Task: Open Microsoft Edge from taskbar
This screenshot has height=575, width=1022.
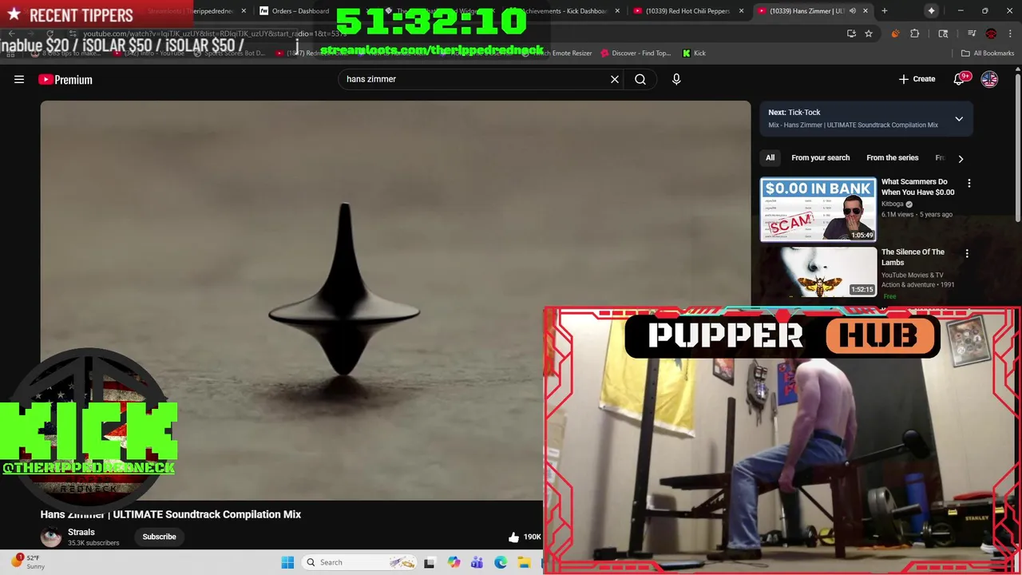Action: [501, 562]
